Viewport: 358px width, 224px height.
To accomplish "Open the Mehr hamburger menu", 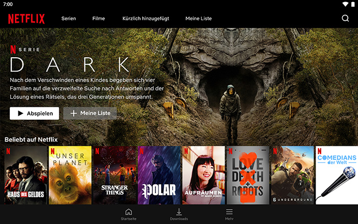I will tap(229, 212).
